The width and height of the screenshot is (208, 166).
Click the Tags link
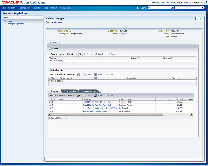point(46,8)
